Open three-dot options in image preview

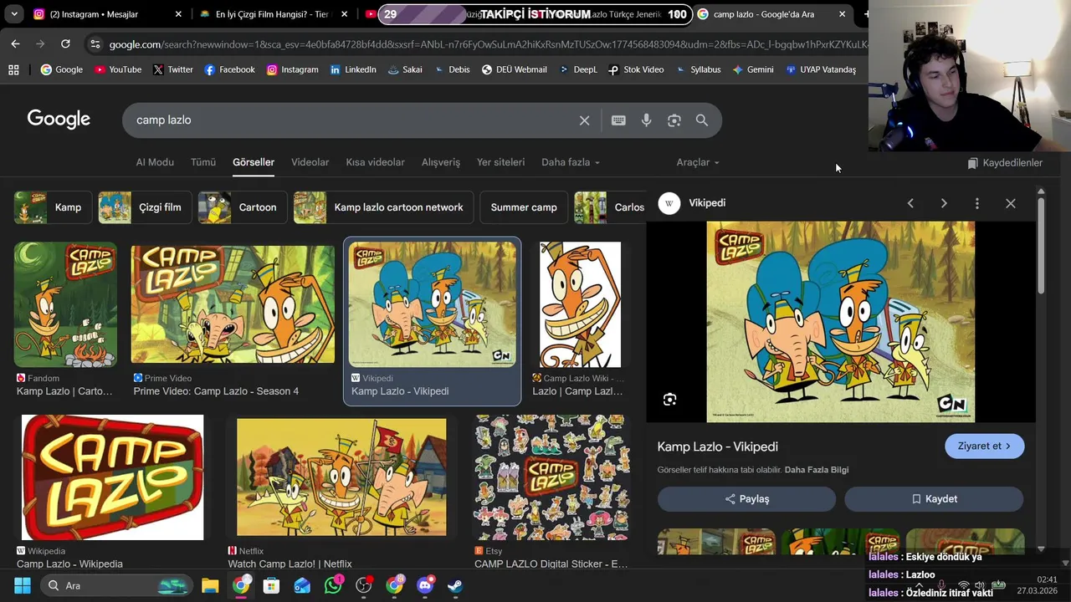point(976,203)
